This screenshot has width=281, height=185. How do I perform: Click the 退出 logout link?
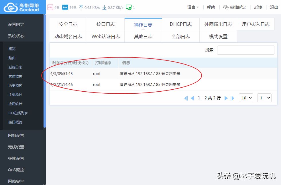pos(274,7)
